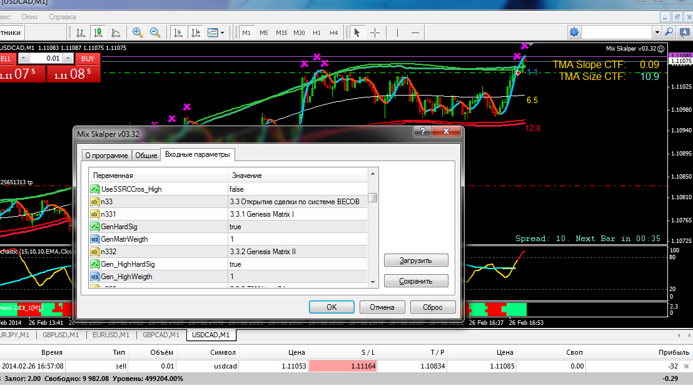Viewport: 693px width, 391px height.
Task: Select the GenMatrWeigth parameter row
Action: tap(228, 239)
